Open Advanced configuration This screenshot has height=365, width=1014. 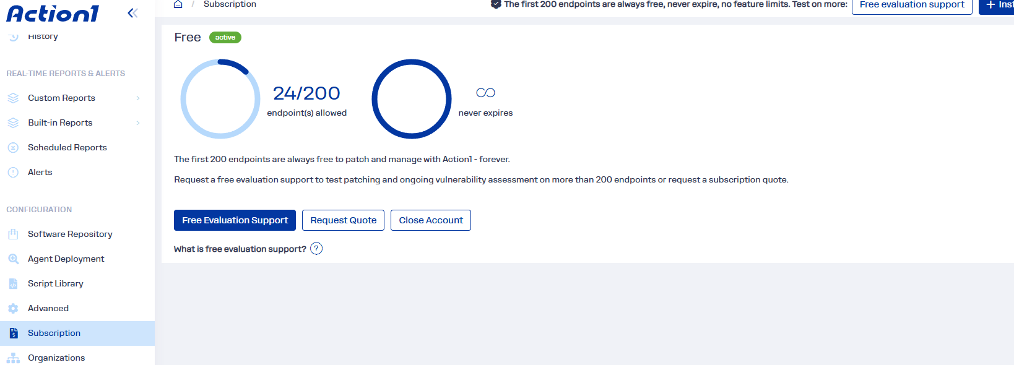click(77, 308)
